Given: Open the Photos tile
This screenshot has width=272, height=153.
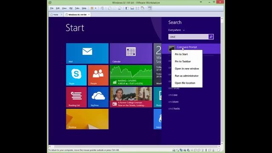Looking at the screenshot, I should (158, 97).
